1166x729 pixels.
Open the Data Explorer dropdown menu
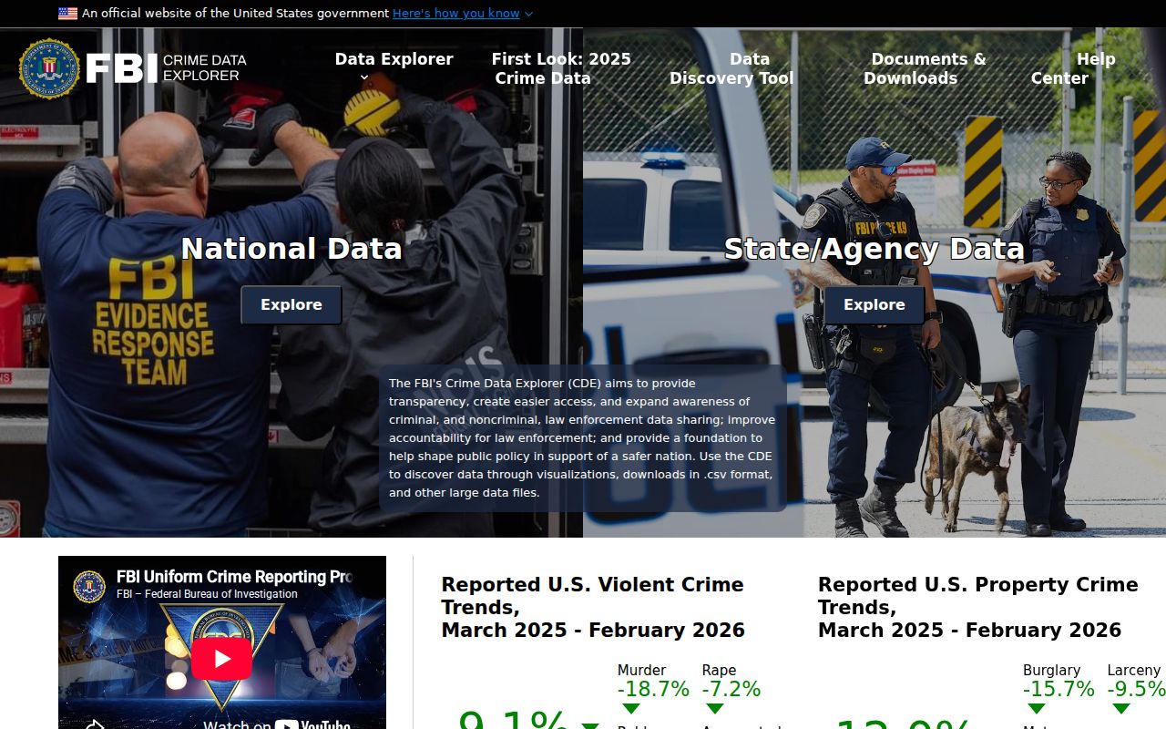pyautogui.click(x=394, y=68)
